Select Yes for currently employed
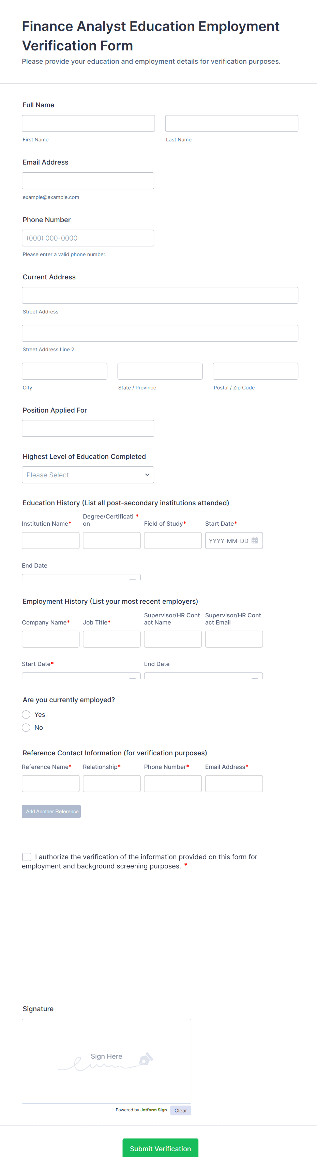 [x=26, y=714]
